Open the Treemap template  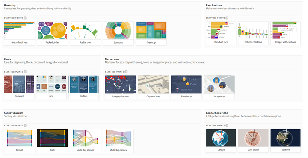click(151, 33)
